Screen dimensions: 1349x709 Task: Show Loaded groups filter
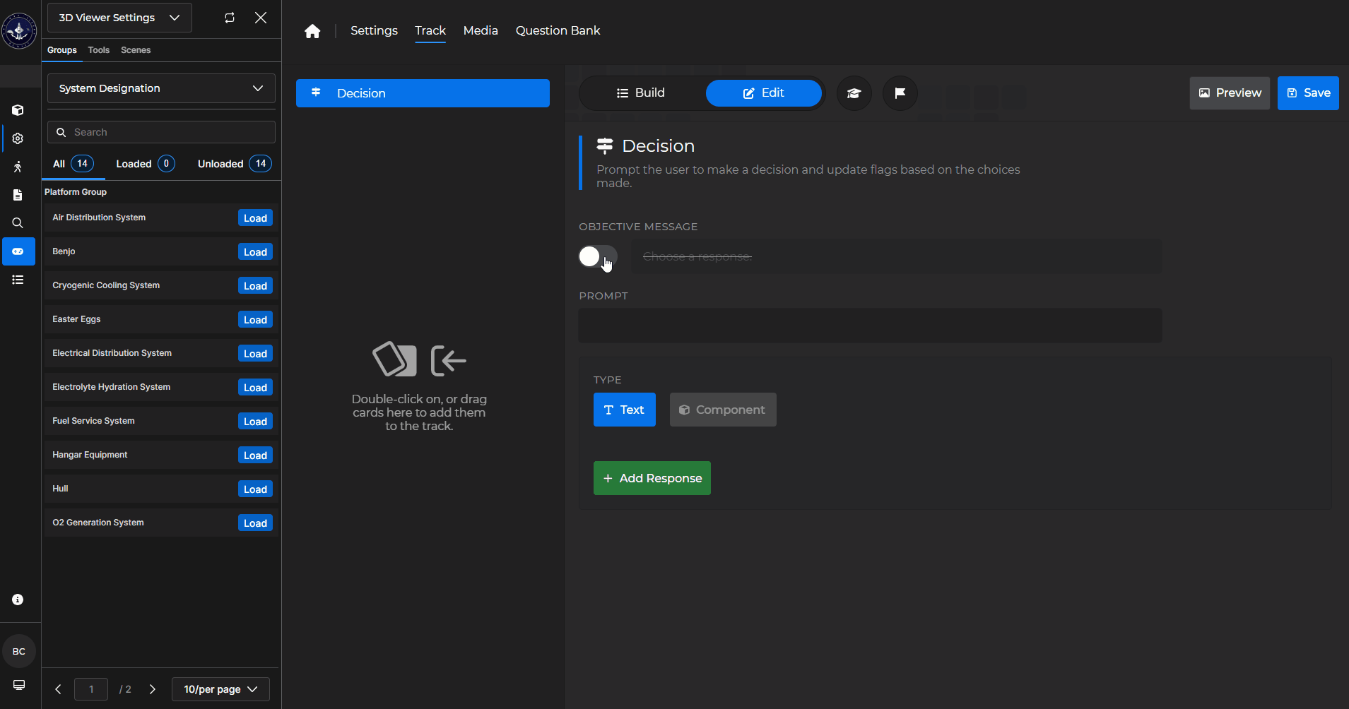145,164
